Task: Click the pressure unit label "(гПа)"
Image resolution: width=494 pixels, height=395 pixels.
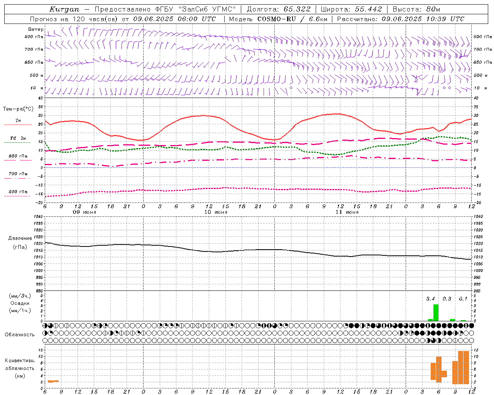Action: click(x=20, y=247)
